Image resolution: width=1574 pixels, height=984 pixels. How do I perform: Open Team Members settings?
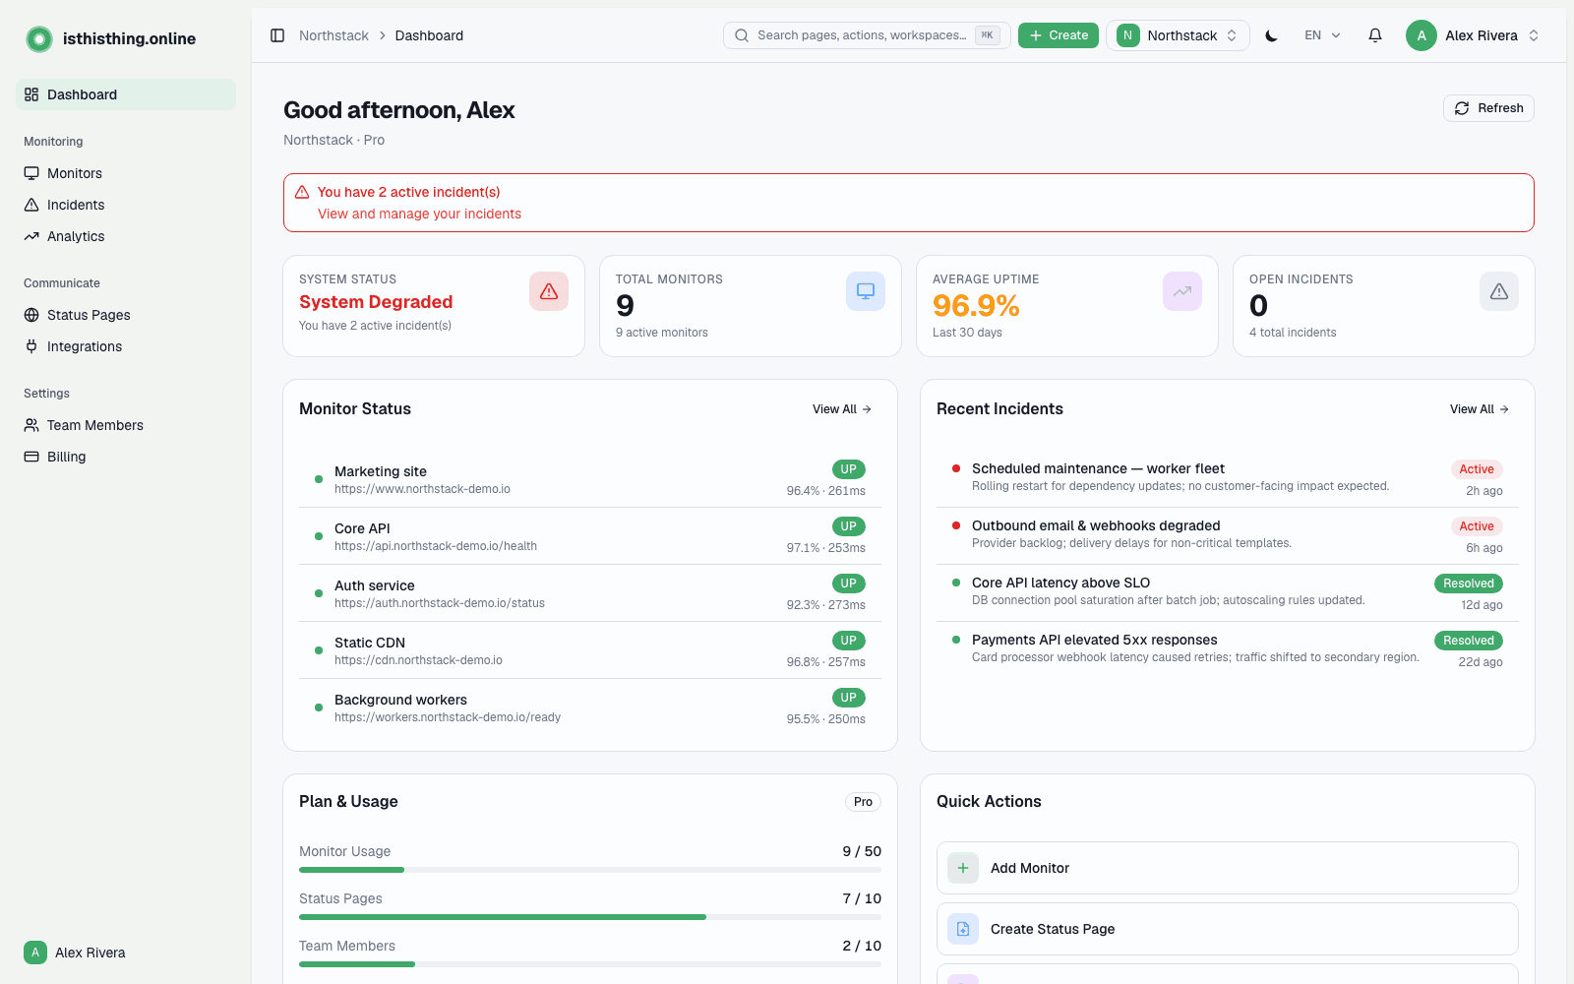[126, 425]
